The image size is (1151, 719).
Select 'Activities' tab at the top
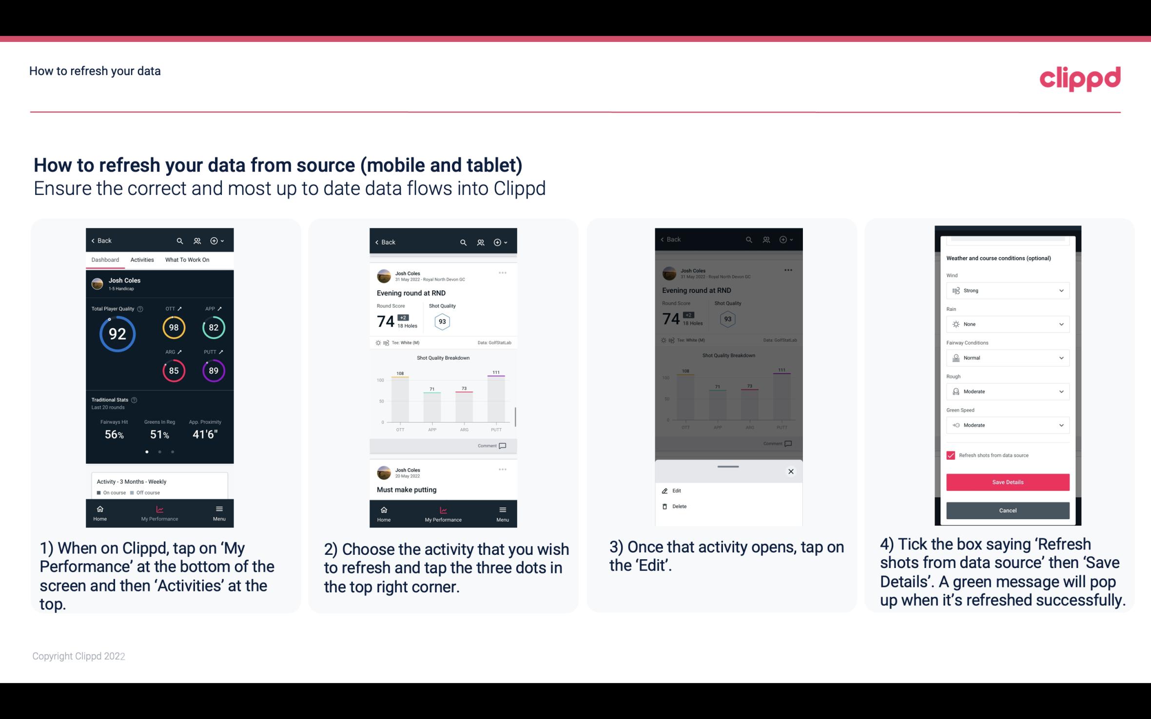click(x=141, y=259)
